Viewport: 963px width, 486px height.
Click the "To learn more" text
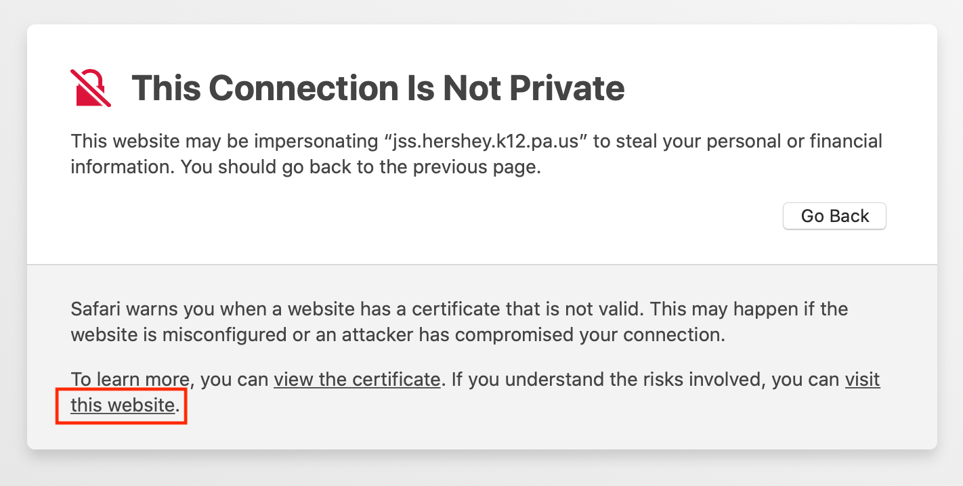tap(130, 380)
